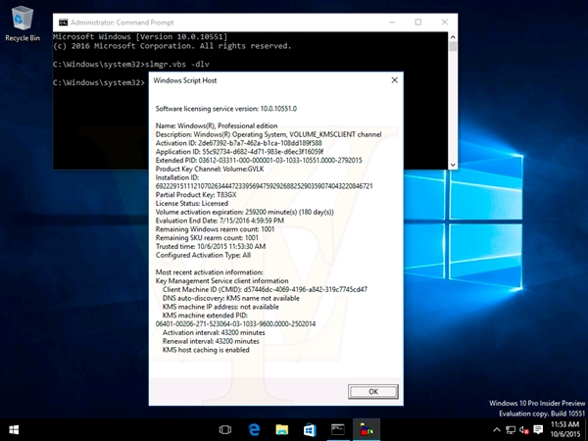Open File Explorer from the taskbar
Viewport: 588px width, 441px height.
click(x=281, y=429)
